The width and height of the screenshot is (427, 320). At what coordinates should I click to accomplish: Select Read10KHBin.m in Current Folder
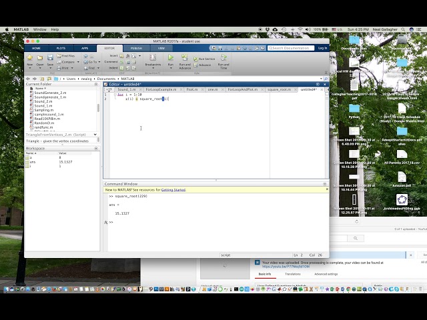pyautogui.click(x=47, y=119)
